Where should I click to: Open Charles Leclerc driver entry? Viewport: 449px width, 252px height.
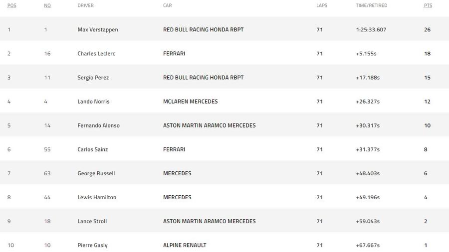point(96,53)
